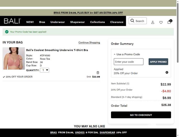Viewport: 179px width, 137px height.
Task: Click the BRAS link in bottom bar
Action: coord(53,133)
